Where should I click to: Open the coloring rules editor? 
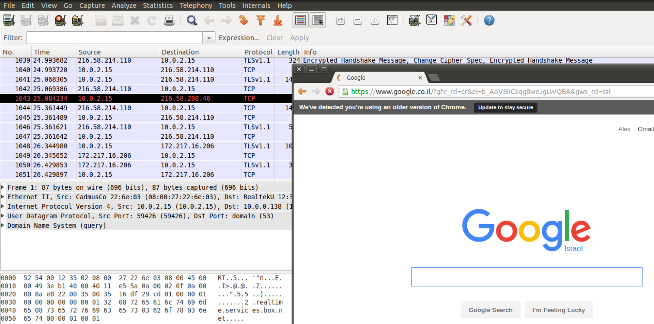click(449, 20)
